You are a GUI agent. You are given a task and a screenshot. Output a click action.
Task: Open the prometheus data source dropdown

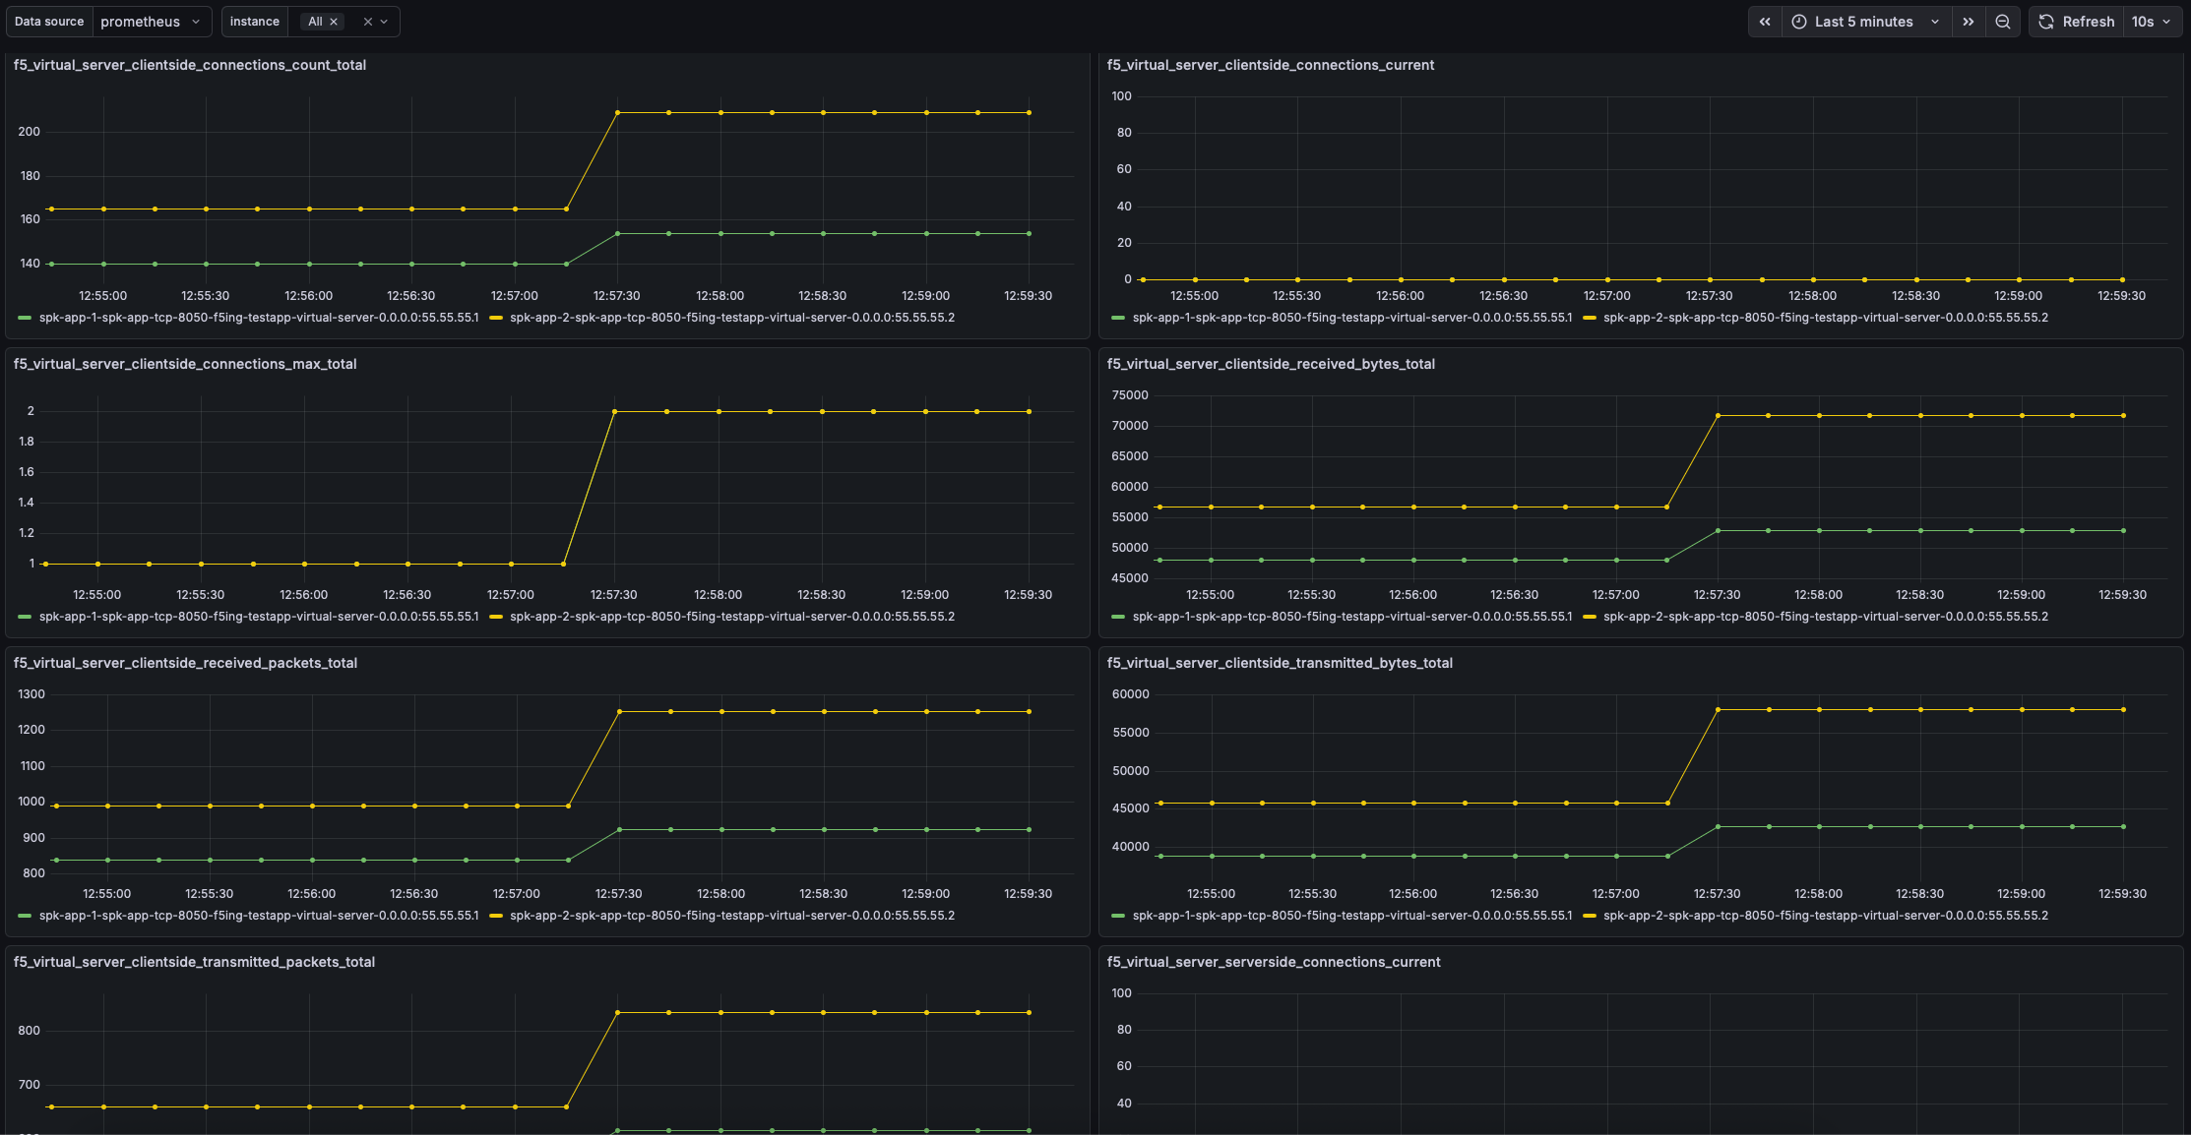[152, 22]
